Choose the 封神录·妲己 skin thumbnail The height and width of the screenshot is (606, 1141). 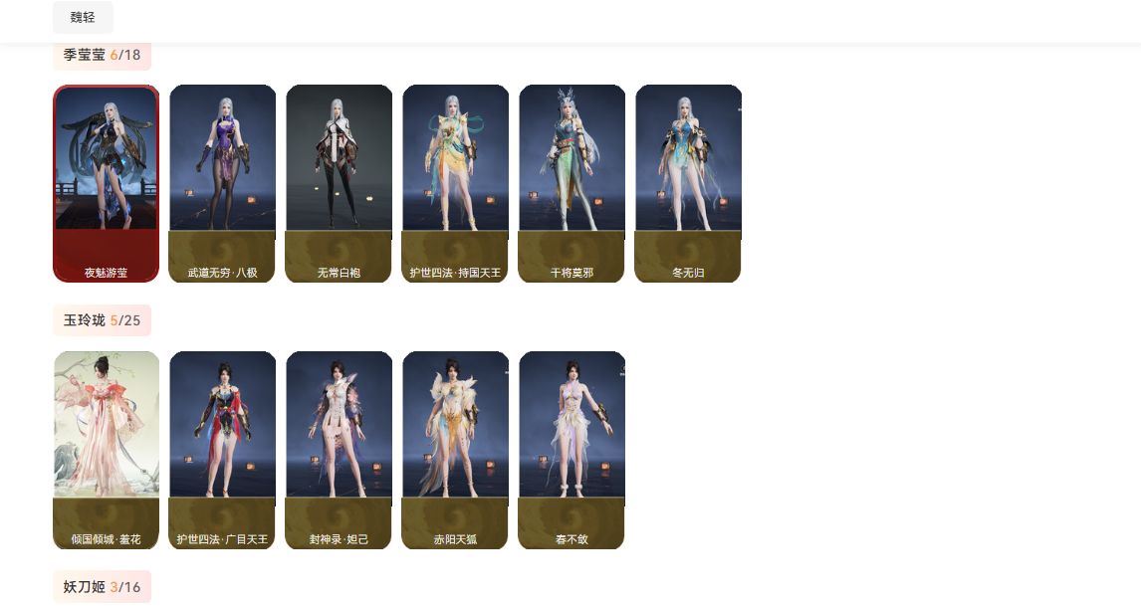coord(340,451)
